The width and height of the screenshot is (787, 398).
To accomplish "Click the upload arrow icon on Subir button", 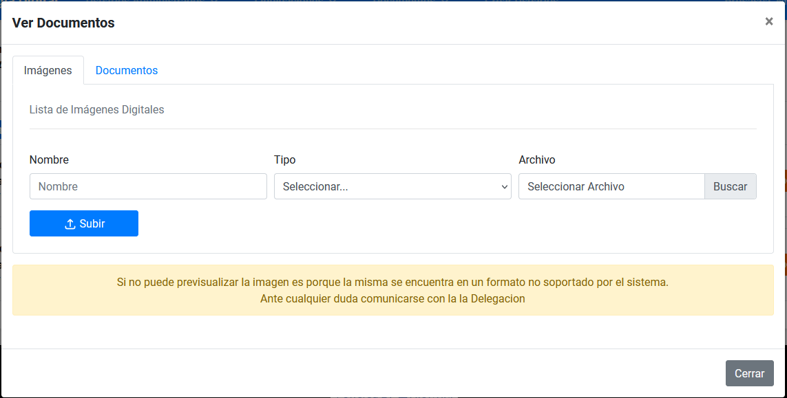I will [x=70, y=223].
